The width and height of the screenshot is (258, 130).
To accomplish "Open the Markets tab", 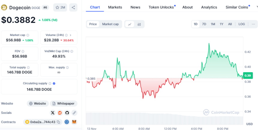I will point(115,7).
